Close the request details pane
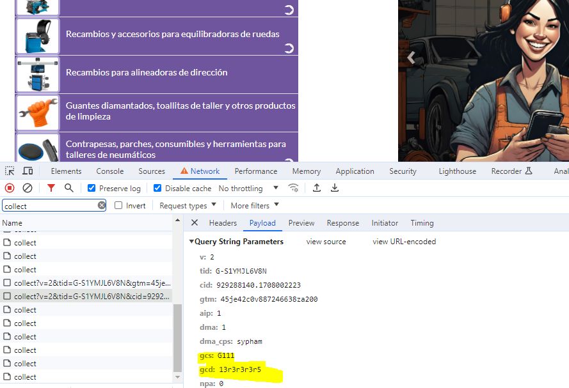The height and width of the screenshot is (388, 569). (195, 223)
